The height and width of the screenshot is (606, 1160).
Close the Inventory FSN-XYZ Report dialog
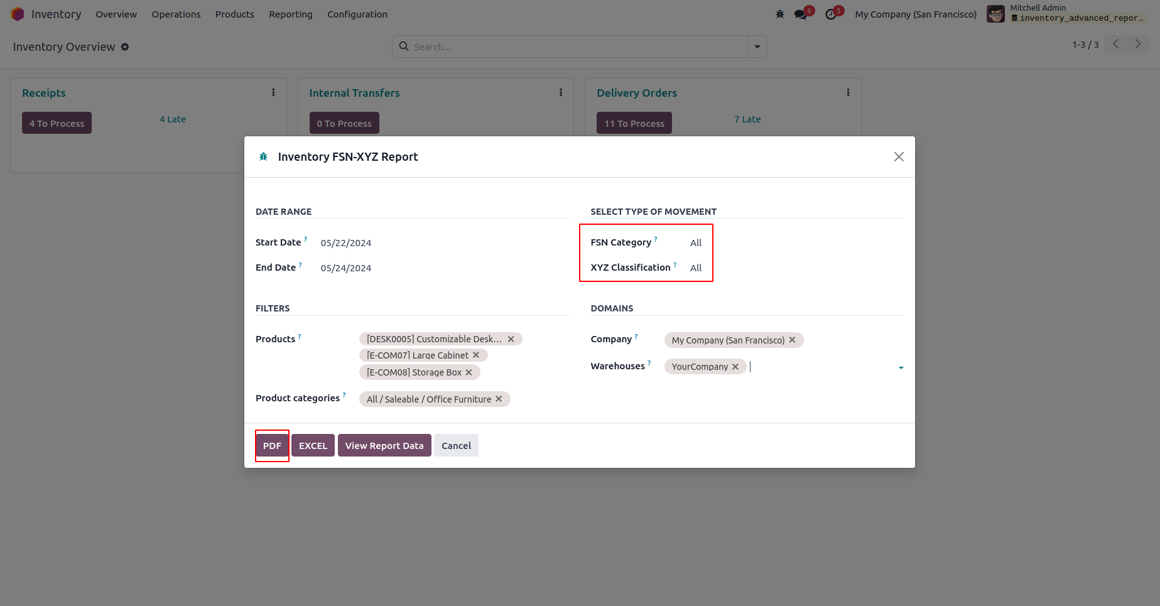click(899, 156)
